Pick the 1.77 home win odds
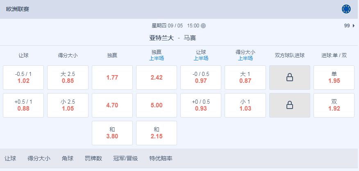The width and height of the screenshot is (359, 171). [112, 78]
